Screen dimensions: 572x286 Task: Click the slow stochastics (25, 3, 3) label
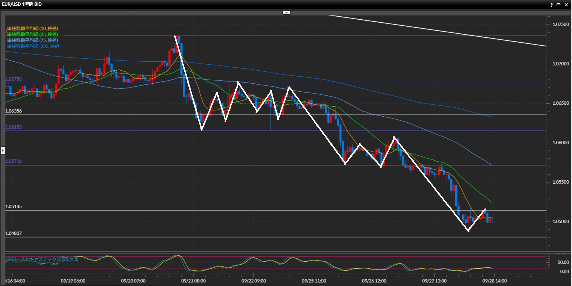pos(43,260)
